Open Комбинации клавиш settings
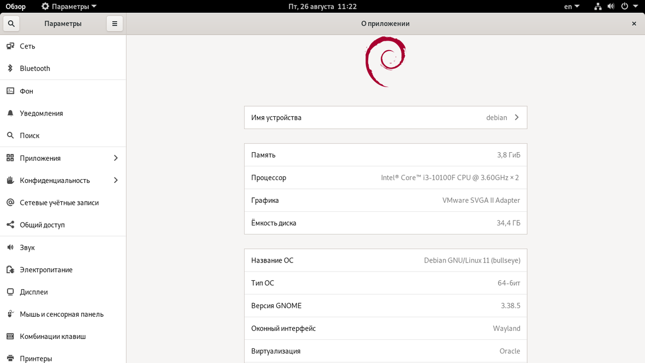 tap(63, 337)
